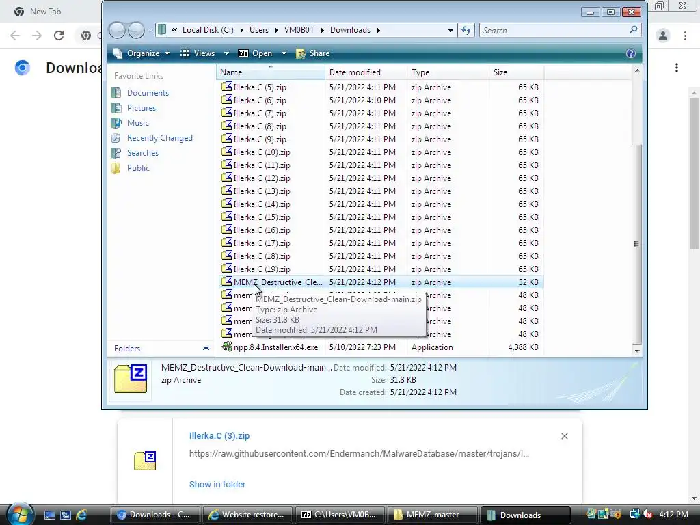
Task: Click Chrome reload page button
Action: click(59, 36)
